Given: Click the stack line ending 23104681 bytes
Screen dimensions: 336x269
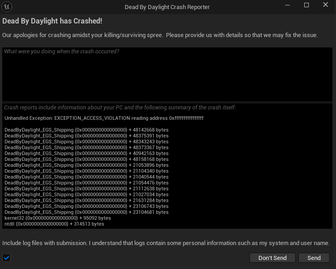Looking at the screenshot, I should click(x=86, y=212).
